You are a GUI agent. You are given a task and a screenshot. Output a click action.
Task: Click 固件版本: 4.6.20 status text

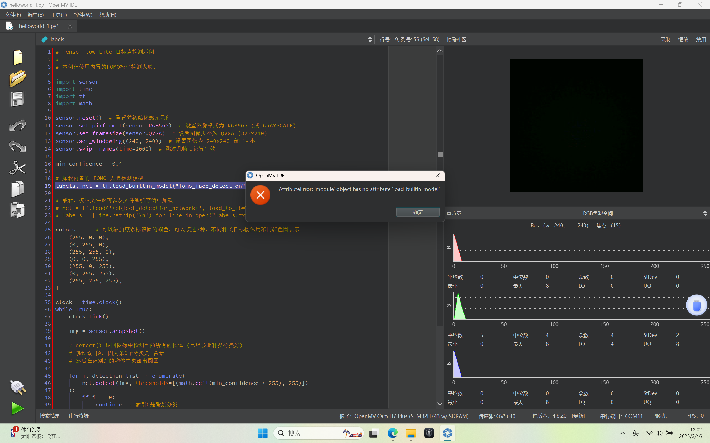coord(556,416)
